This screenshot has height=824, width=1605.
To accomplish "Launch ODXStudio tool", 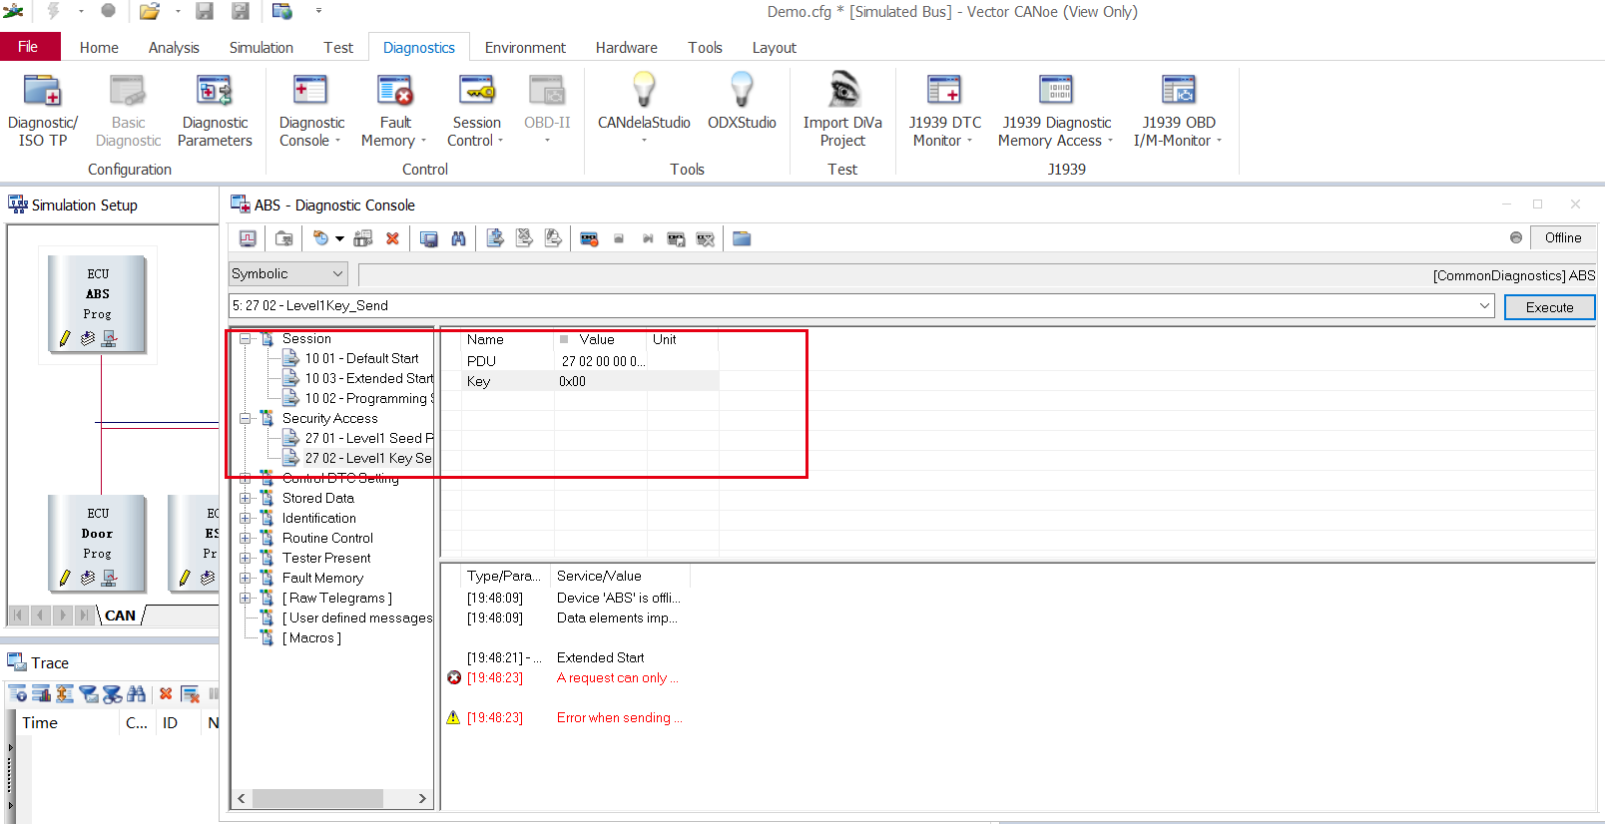I will pos(742,102).
